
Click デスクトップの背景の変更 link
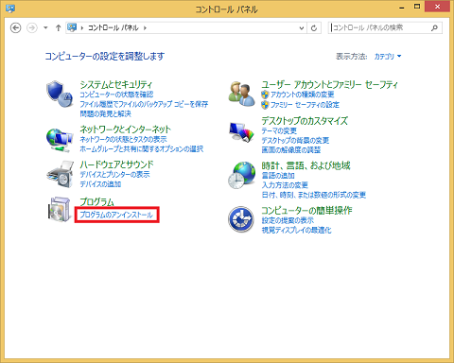click(x=295, y=141)
